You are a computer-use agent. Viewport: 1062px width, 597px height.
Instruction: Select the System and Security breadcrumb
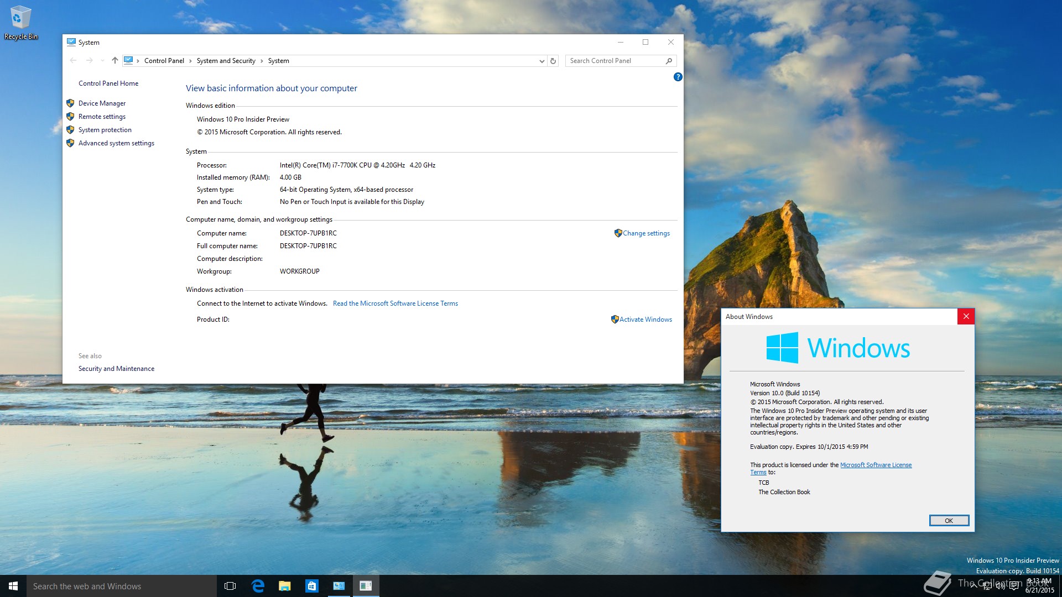tap(226, 61)
